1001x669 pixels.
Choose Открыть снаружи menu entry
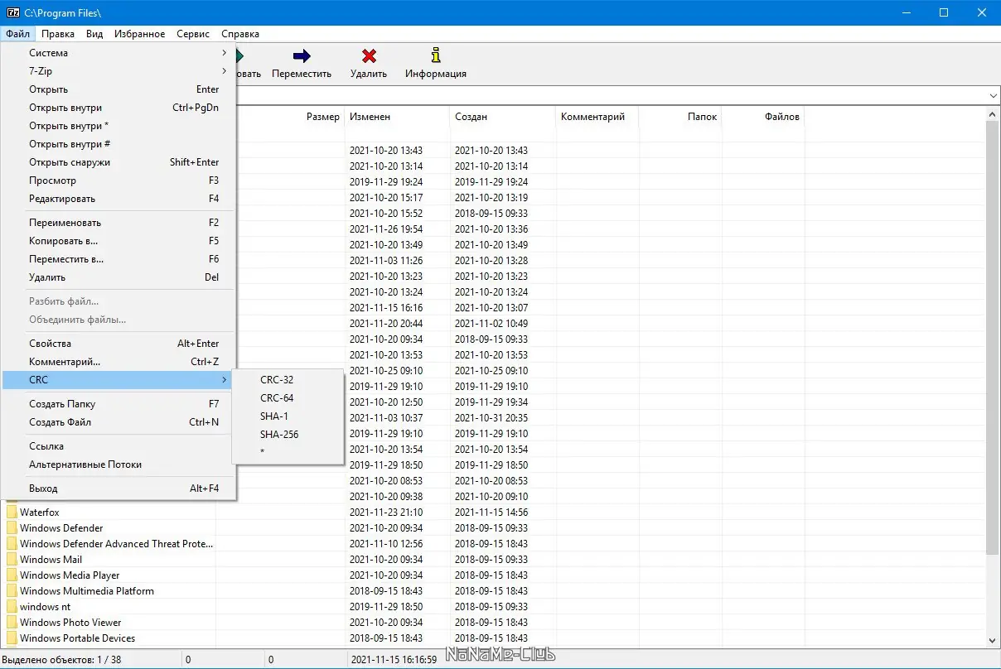coord(119,162)
